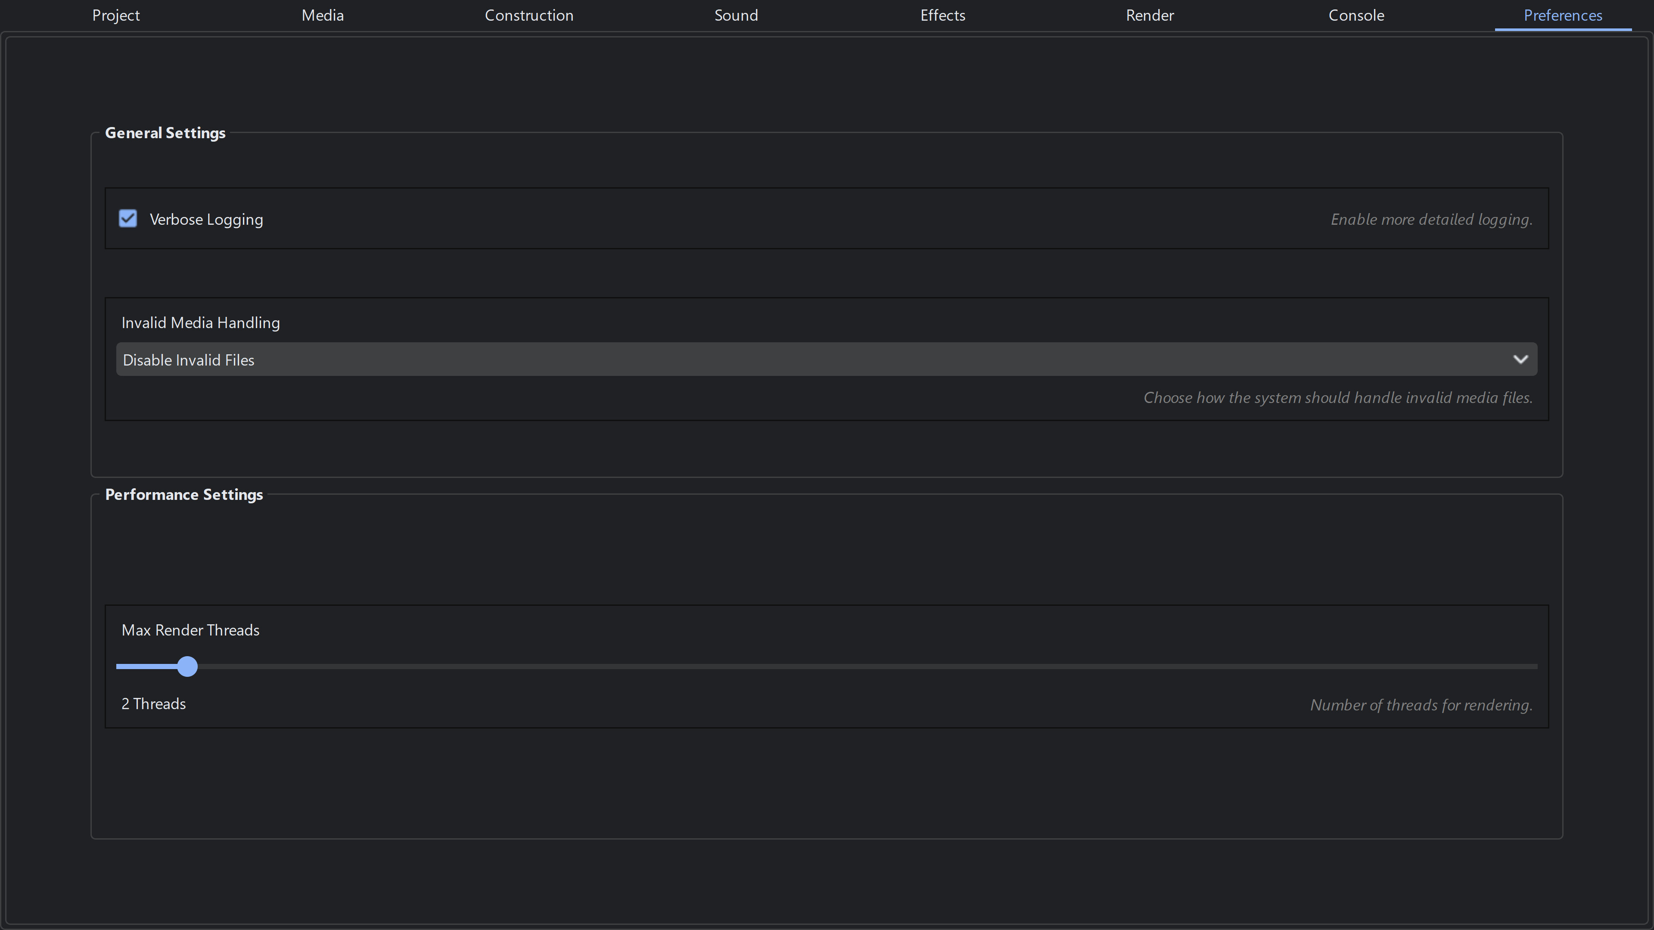Click the Verbose Logging label text

(x=206, y=219)
